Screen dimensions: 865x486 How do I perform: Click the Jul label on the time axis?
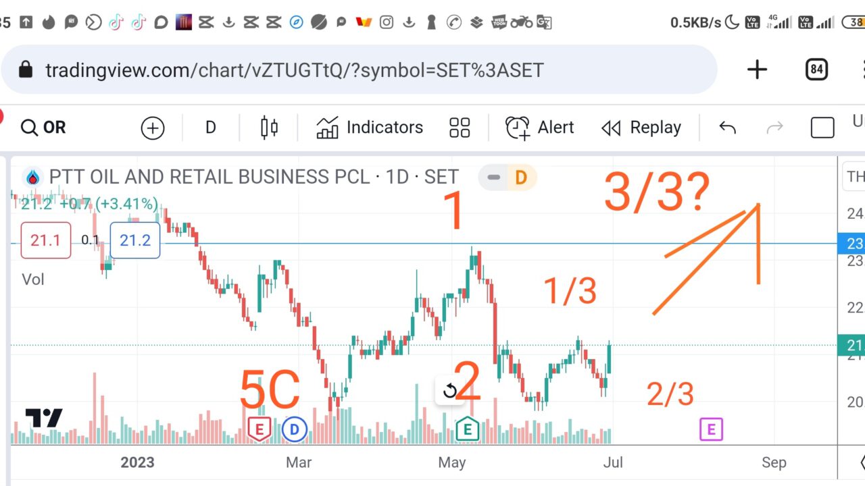pos(613,462)
